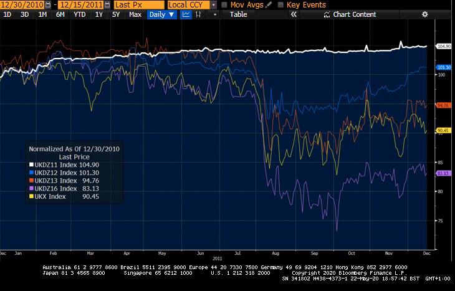
Task: Enable the Mov Avgs checkbox
Action: point(224,5)
